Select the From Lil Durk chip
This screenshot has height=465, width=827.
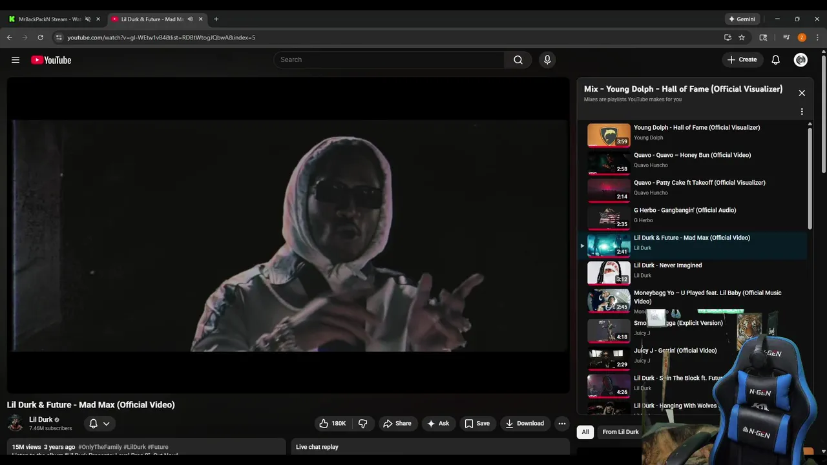tap(620, 432)
